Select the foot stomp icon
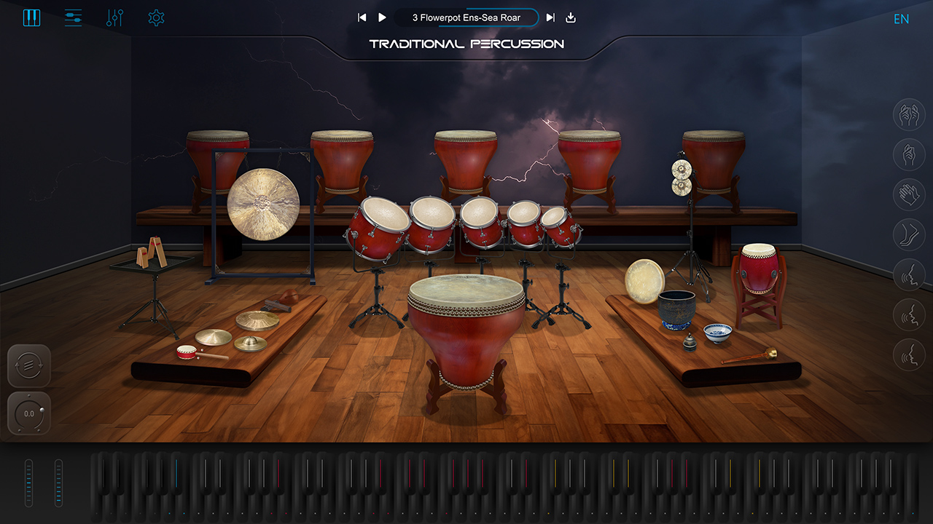933x524 pixels. pyautogui.click(x=909, y=234)
